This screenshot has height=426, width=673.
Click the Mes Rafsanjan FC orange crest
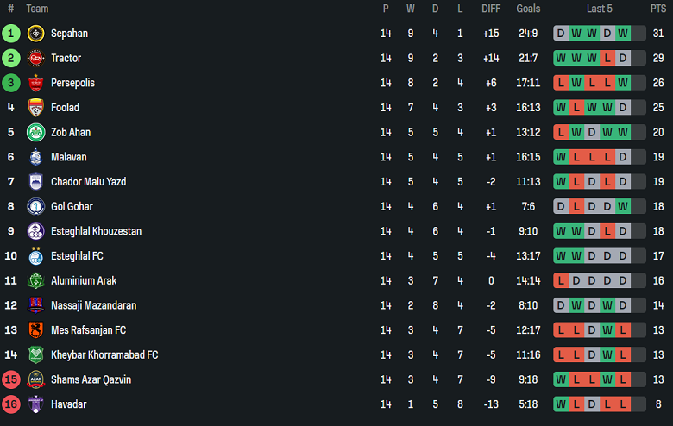click(35, 330)
